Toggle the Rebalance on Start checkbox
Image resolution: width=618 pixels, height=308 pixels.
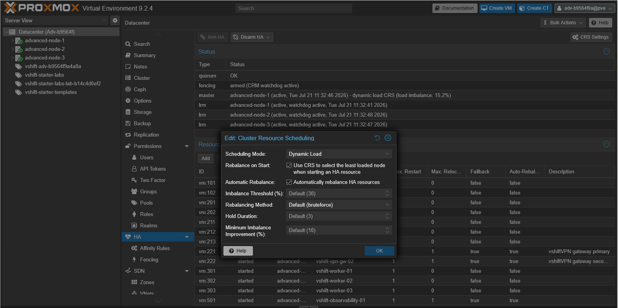(x=289, y=166)
